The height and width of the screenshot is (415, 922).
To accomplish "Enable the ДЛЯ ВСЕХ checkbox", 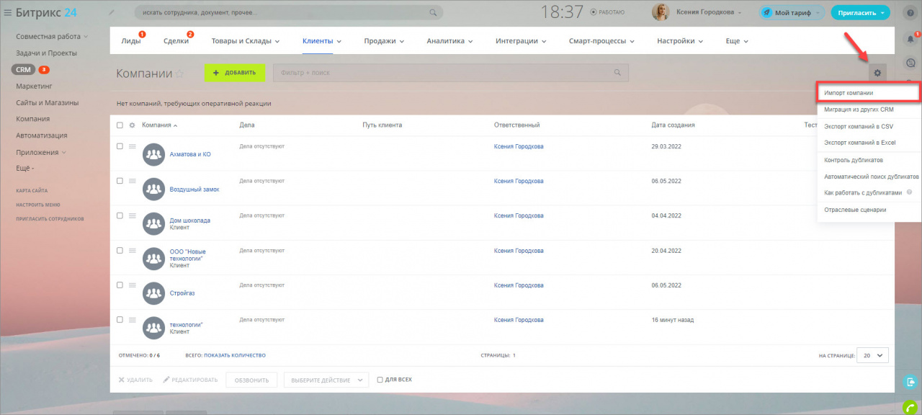I will pos(380,380).
